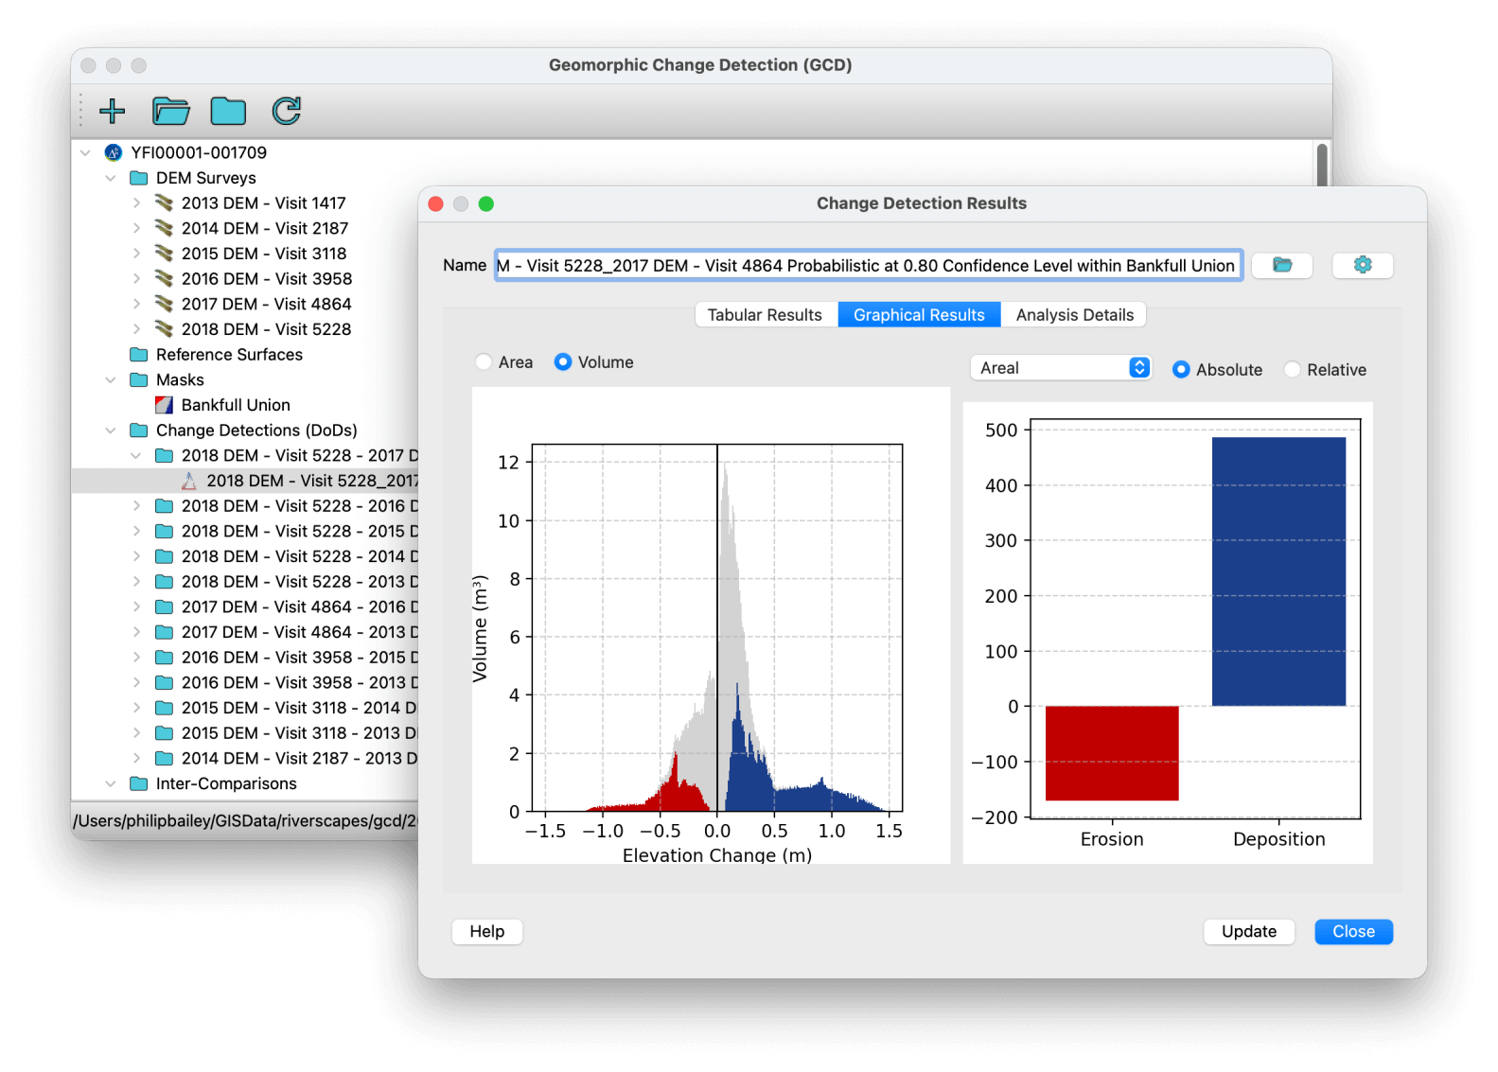The image size is (1498, 1072).
Task: Click the DEM Surveys folder icon
Action: (139, 178)
